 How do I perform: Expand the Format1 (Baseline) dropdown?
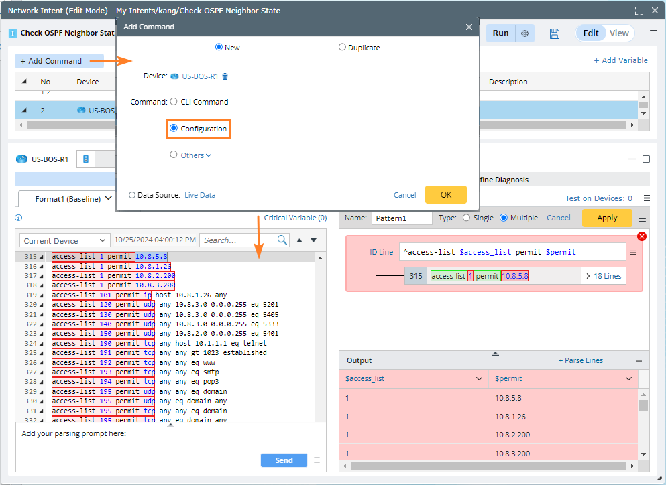coord(108,198)
